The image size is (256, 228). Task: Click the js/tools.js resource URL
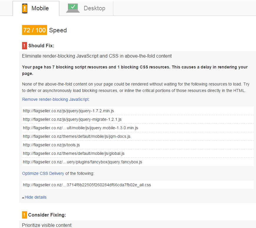(51, 145)
